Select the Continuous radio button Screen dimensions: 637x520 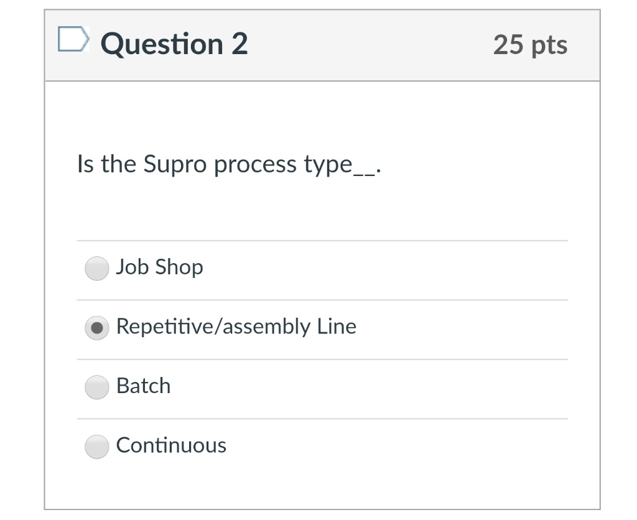(96, 447)
